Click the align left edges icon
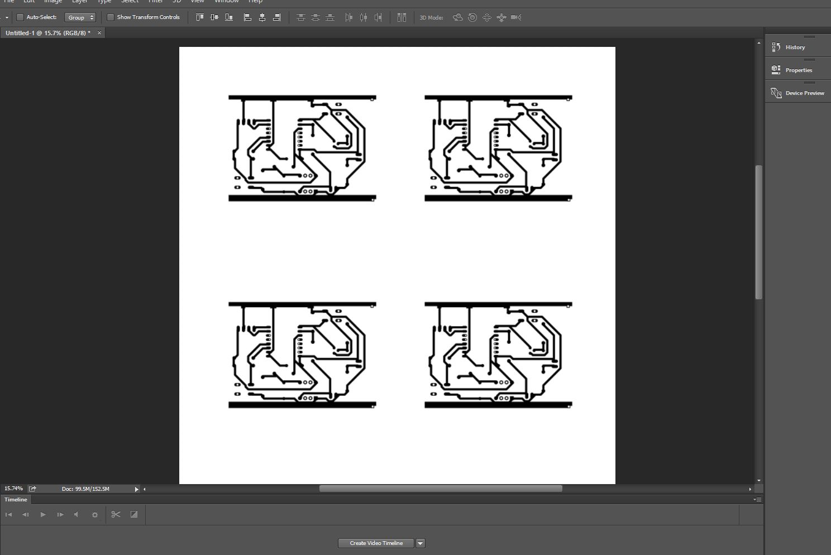This screenshot has width=831, height=555. point(247,17)
